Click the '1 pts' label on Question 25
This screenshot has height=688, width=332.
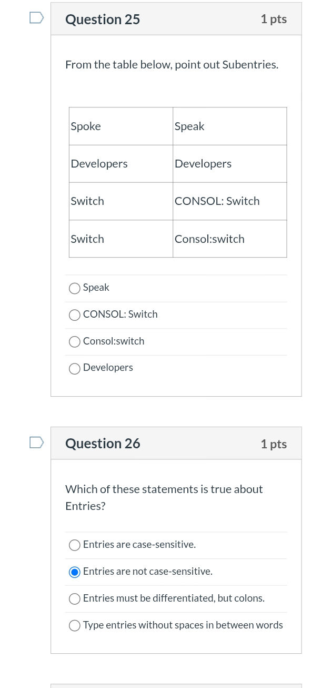coord(273,18)
